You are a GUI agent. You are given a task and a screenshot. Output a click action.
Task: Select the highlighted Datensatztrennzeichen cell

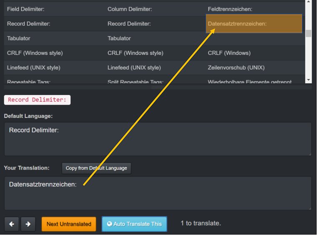(x=254, y=24)
